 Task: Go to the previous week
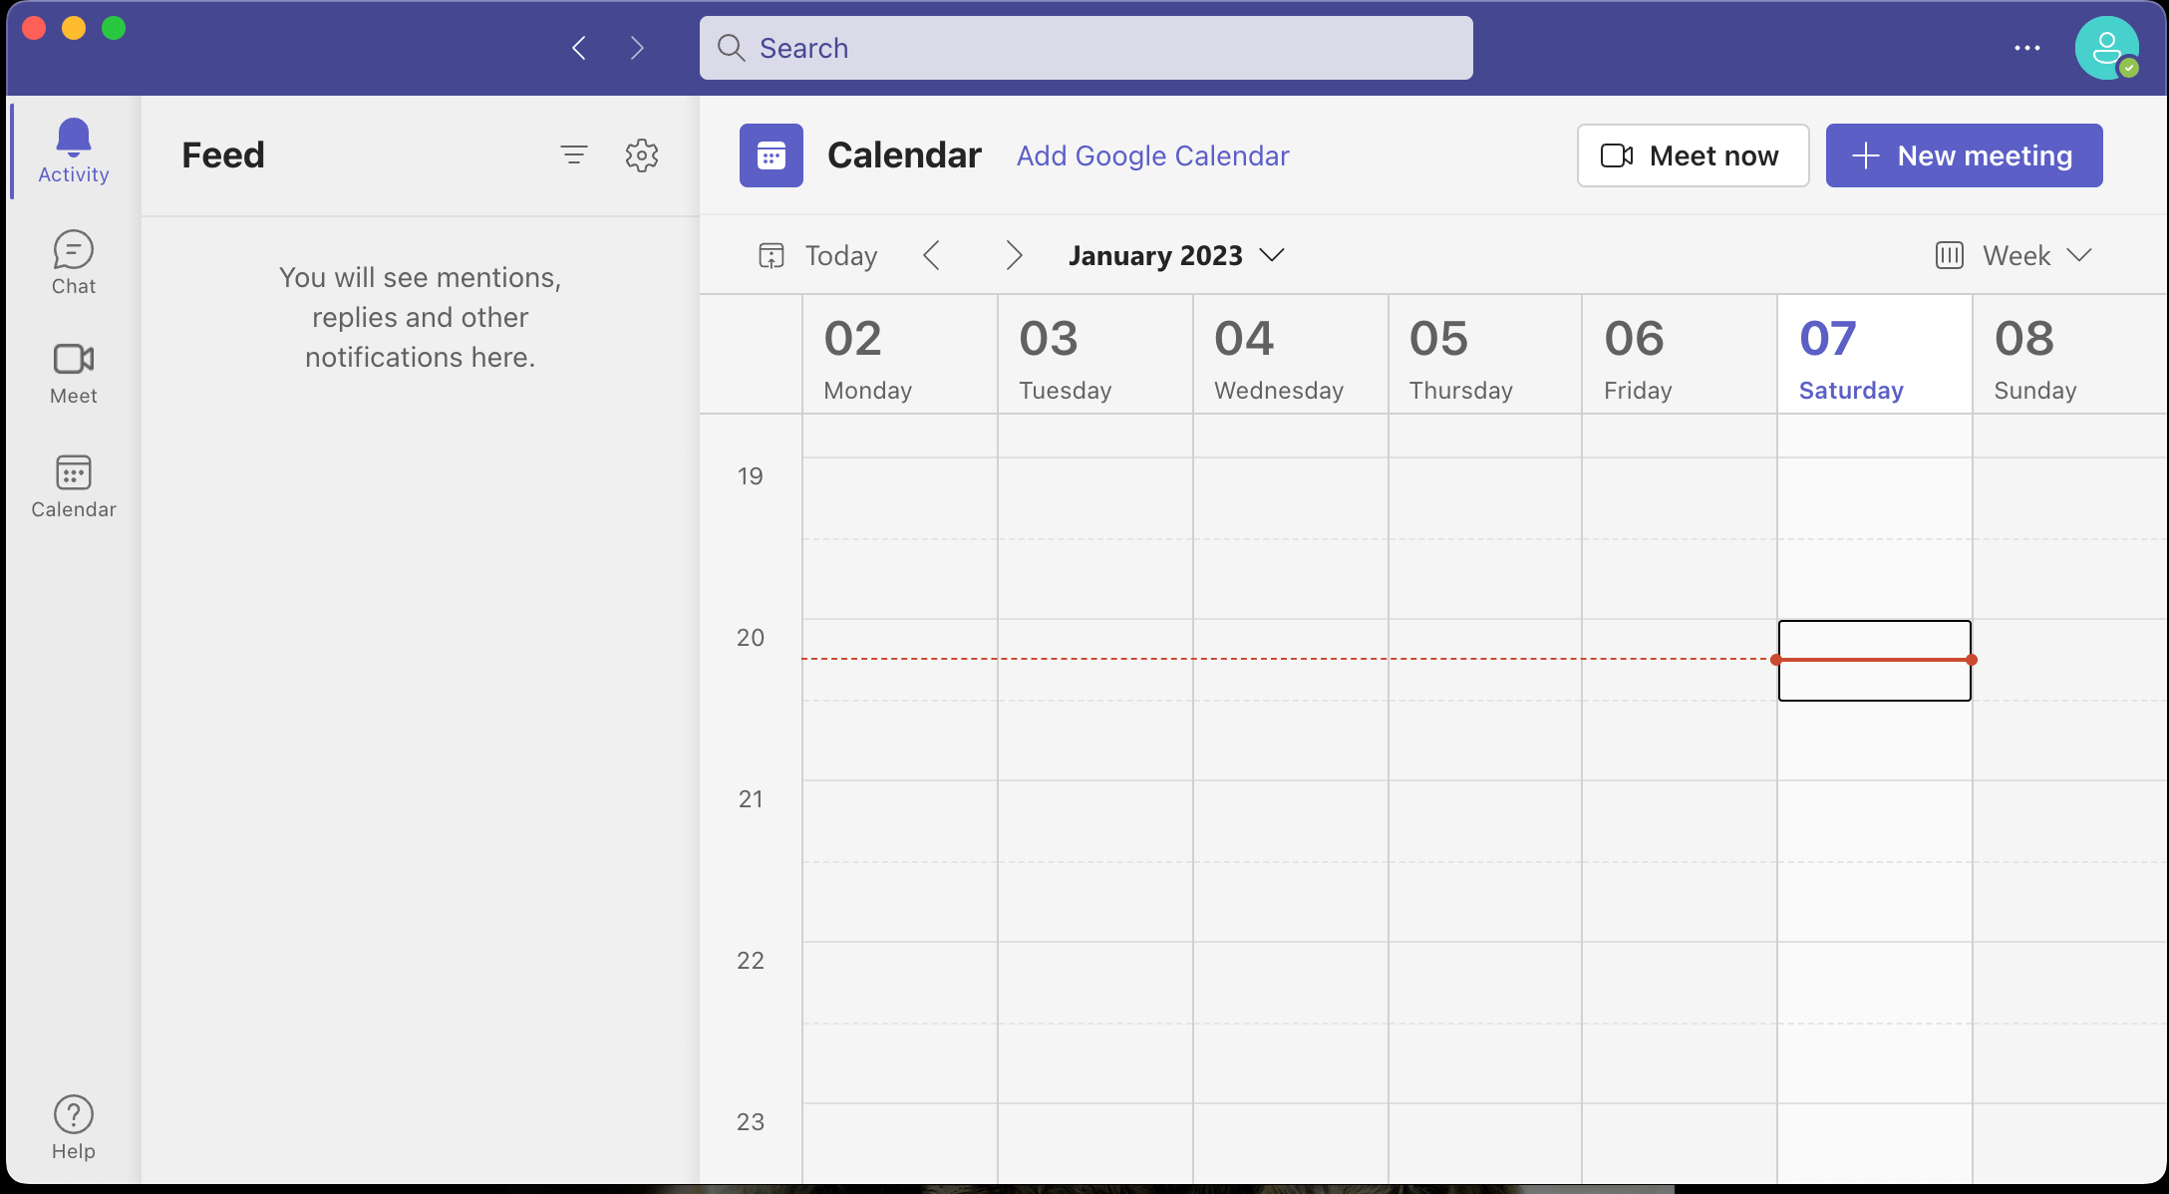pos(933,255)
